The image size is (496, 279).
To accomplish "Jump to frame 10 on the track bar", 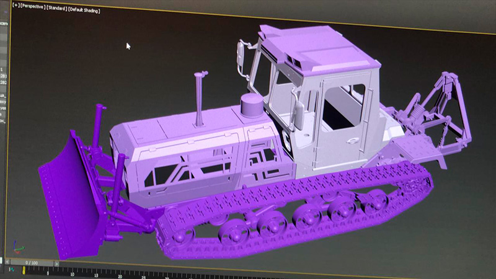I will 73,273.
